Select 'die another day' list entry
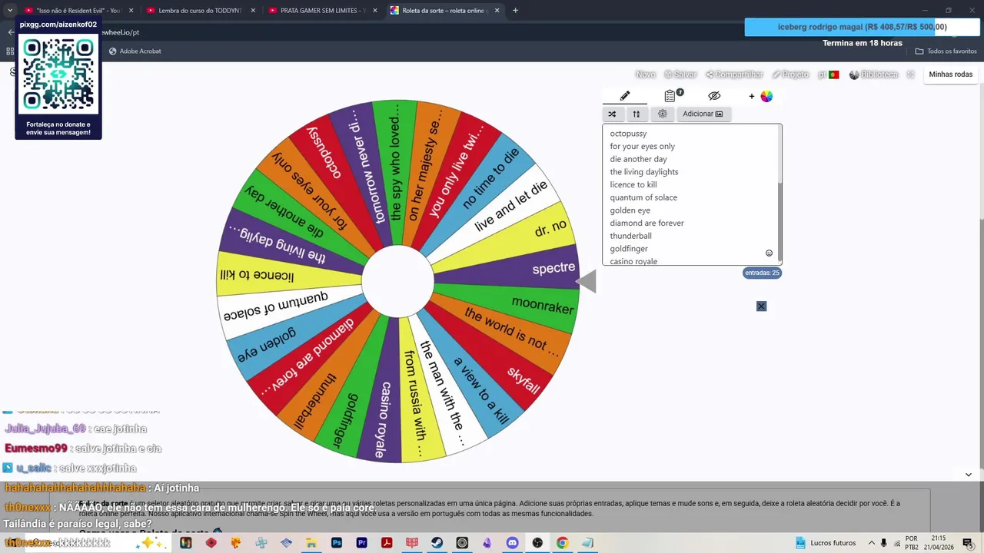Screen dimensions: 984x553 [x=638, y=159]
